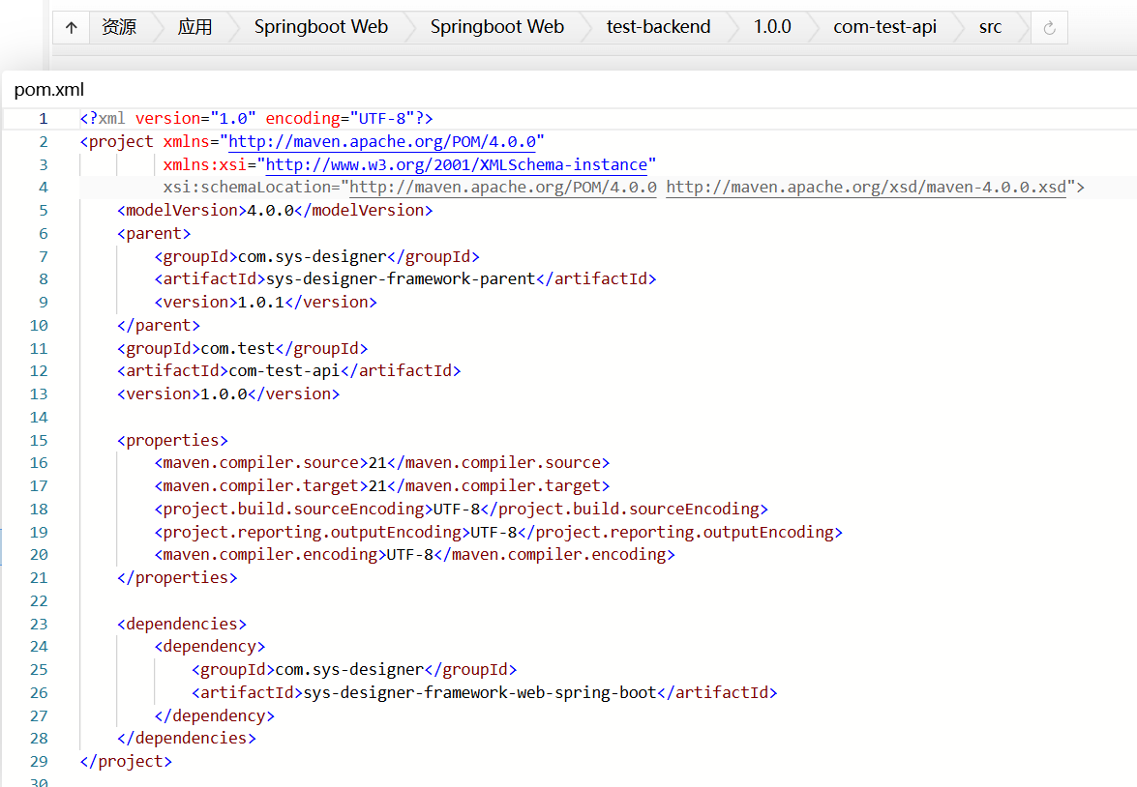Viewport: 1137px width, 787px height.
Task: Open the 应用 breadcrumb segment
Action: click(x=195, y=27)
